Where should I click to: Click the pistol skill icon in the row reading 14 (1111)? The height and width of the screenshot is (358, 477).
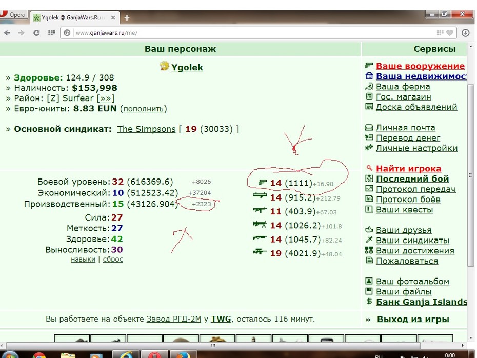(x=262, y=182)
